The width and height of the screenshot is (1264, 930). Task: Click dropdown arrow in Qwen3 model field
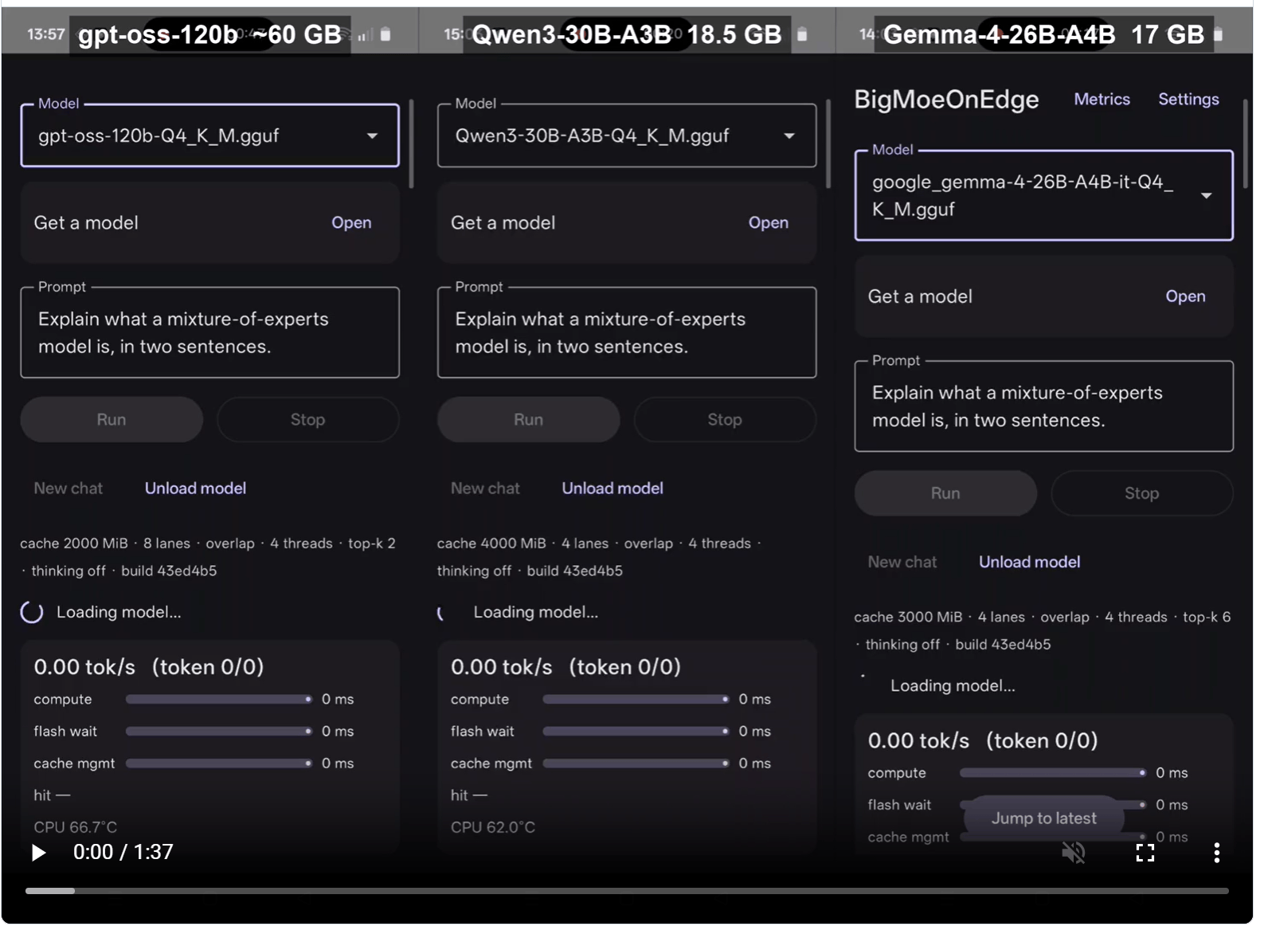[789, 135]
